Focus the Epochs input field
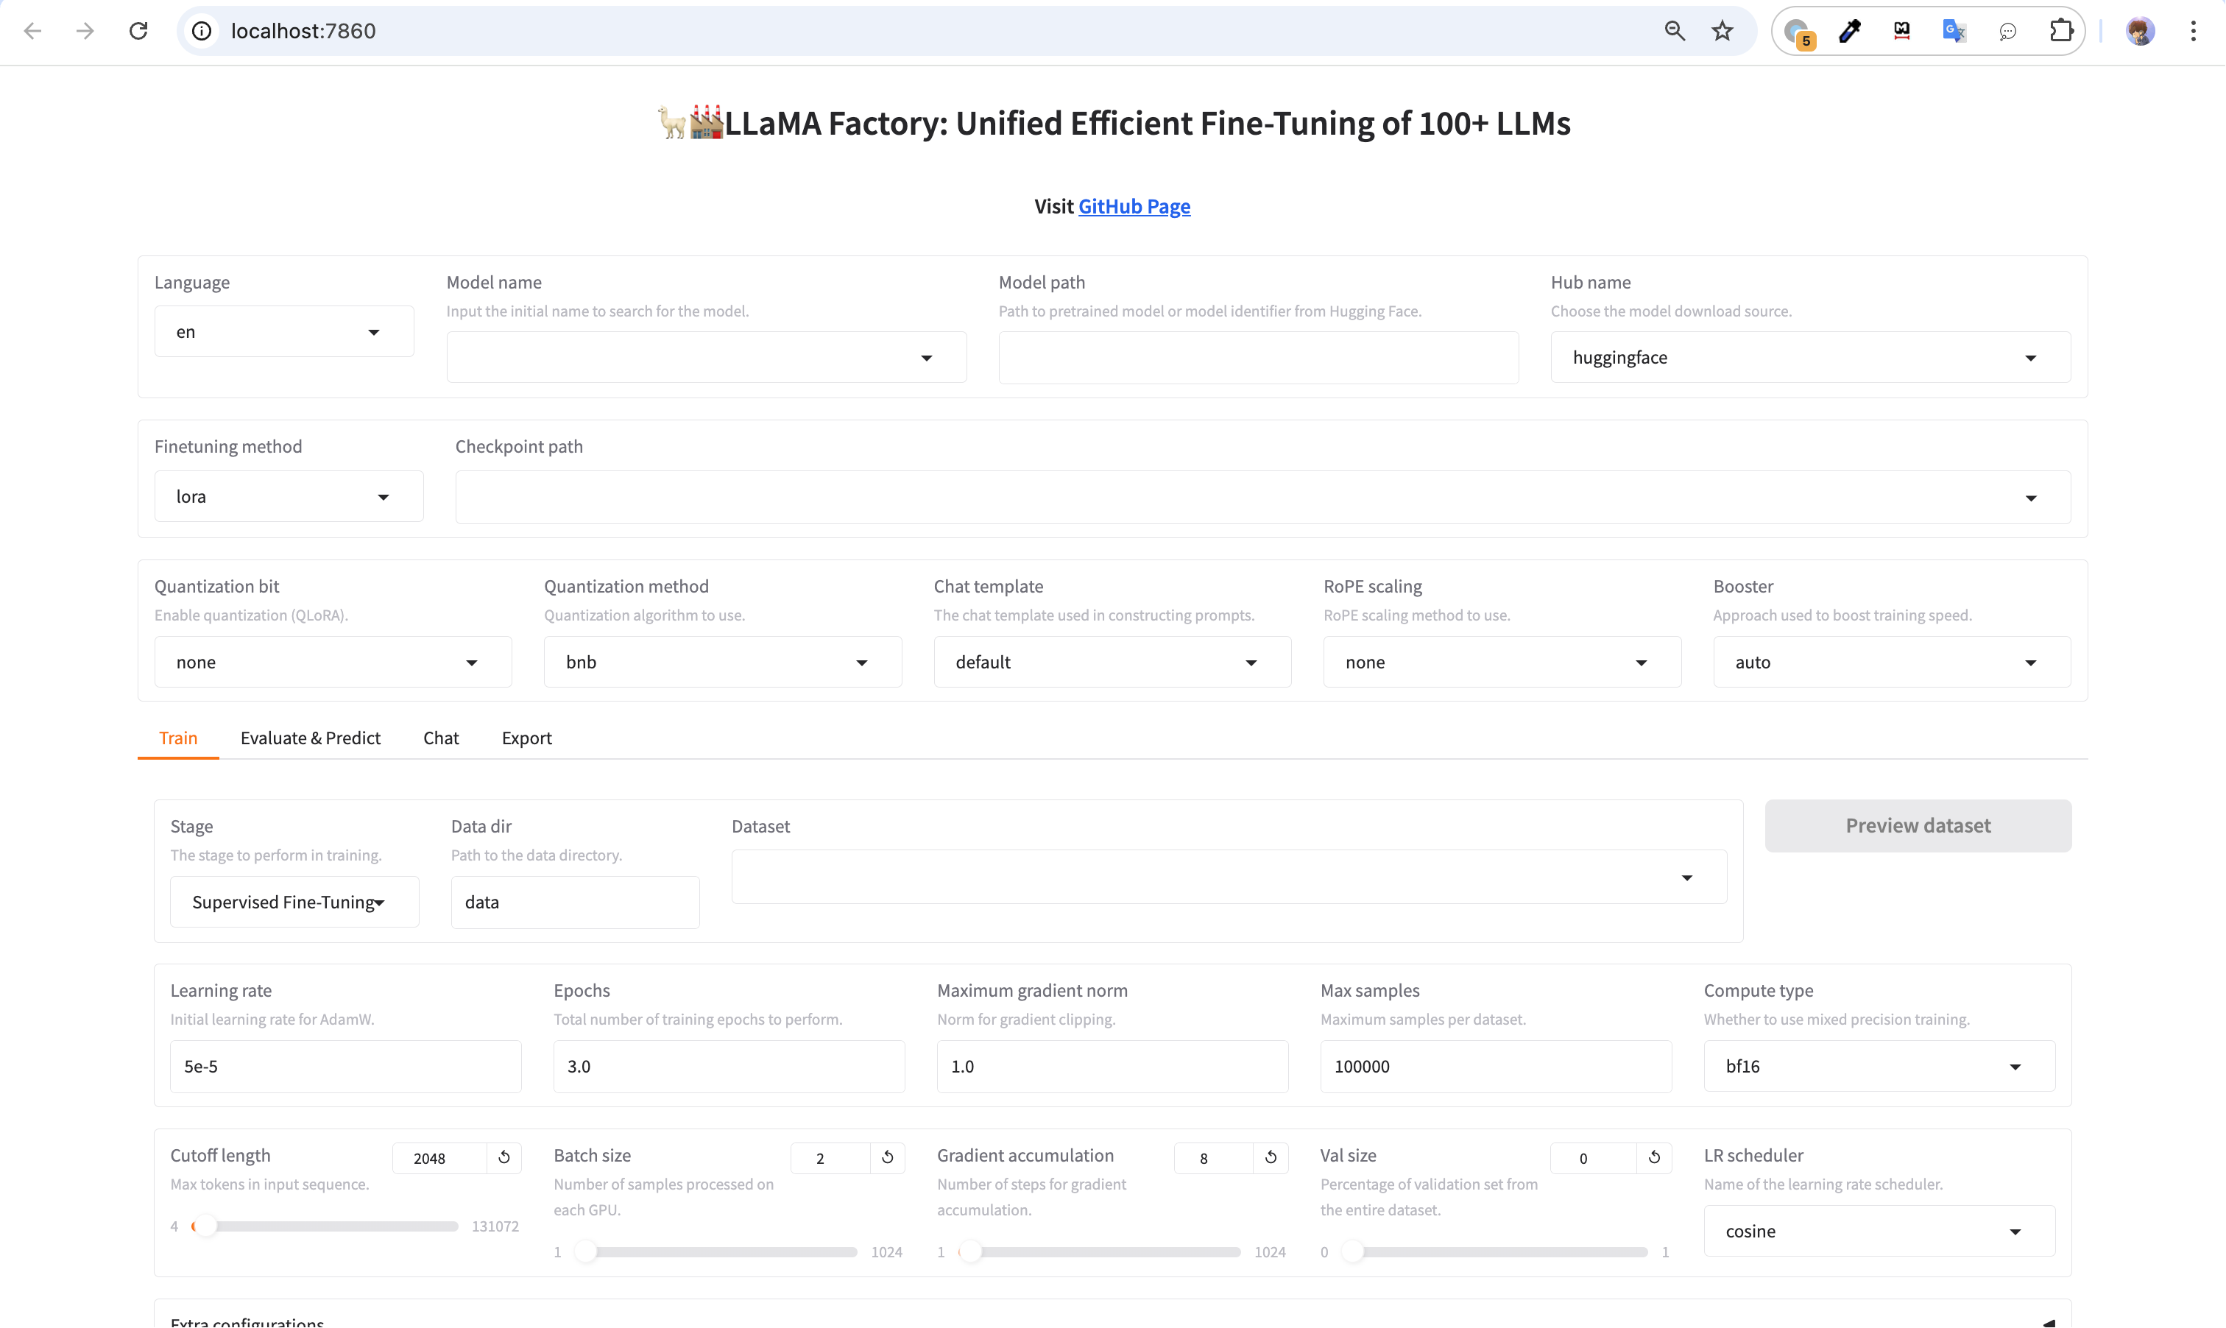This screenshot has width=2226, height=1328. click(x=729, y=1067)
